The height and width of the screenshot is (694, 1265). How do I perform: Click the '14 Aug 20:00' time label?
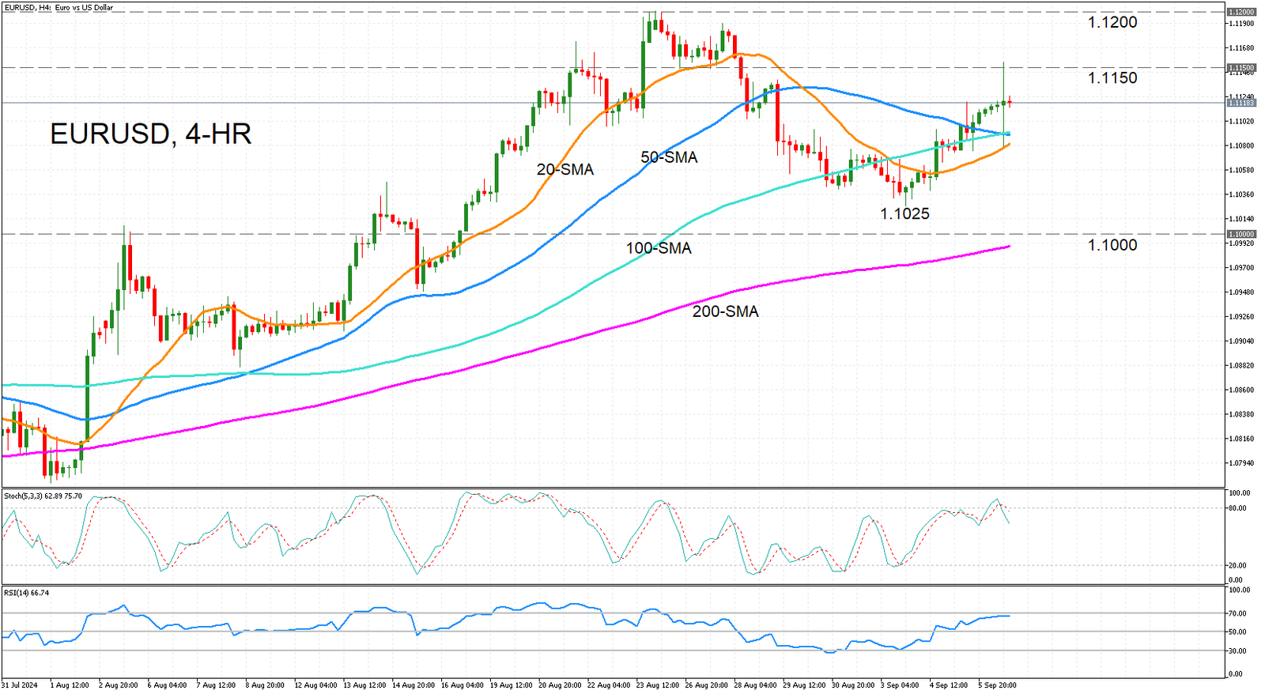pos(413,685)
